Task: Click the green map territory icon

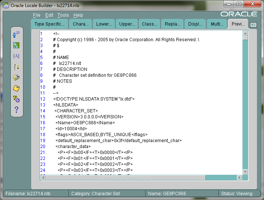Action: point(16,45)
